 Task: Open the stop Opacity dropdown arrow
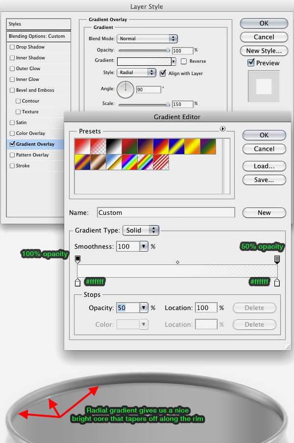tap(144, 308)
